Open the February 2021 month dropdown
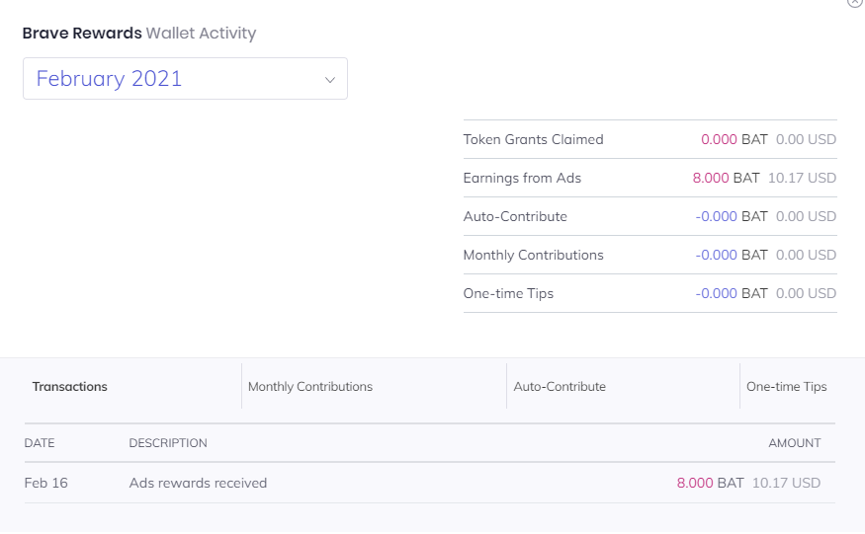 point(185,79)
